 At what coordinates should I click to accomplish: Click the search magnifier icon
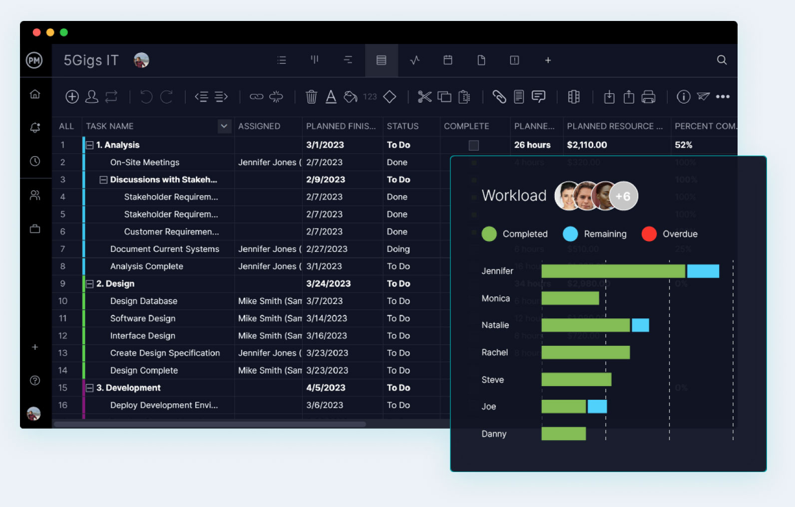point(722,60)
